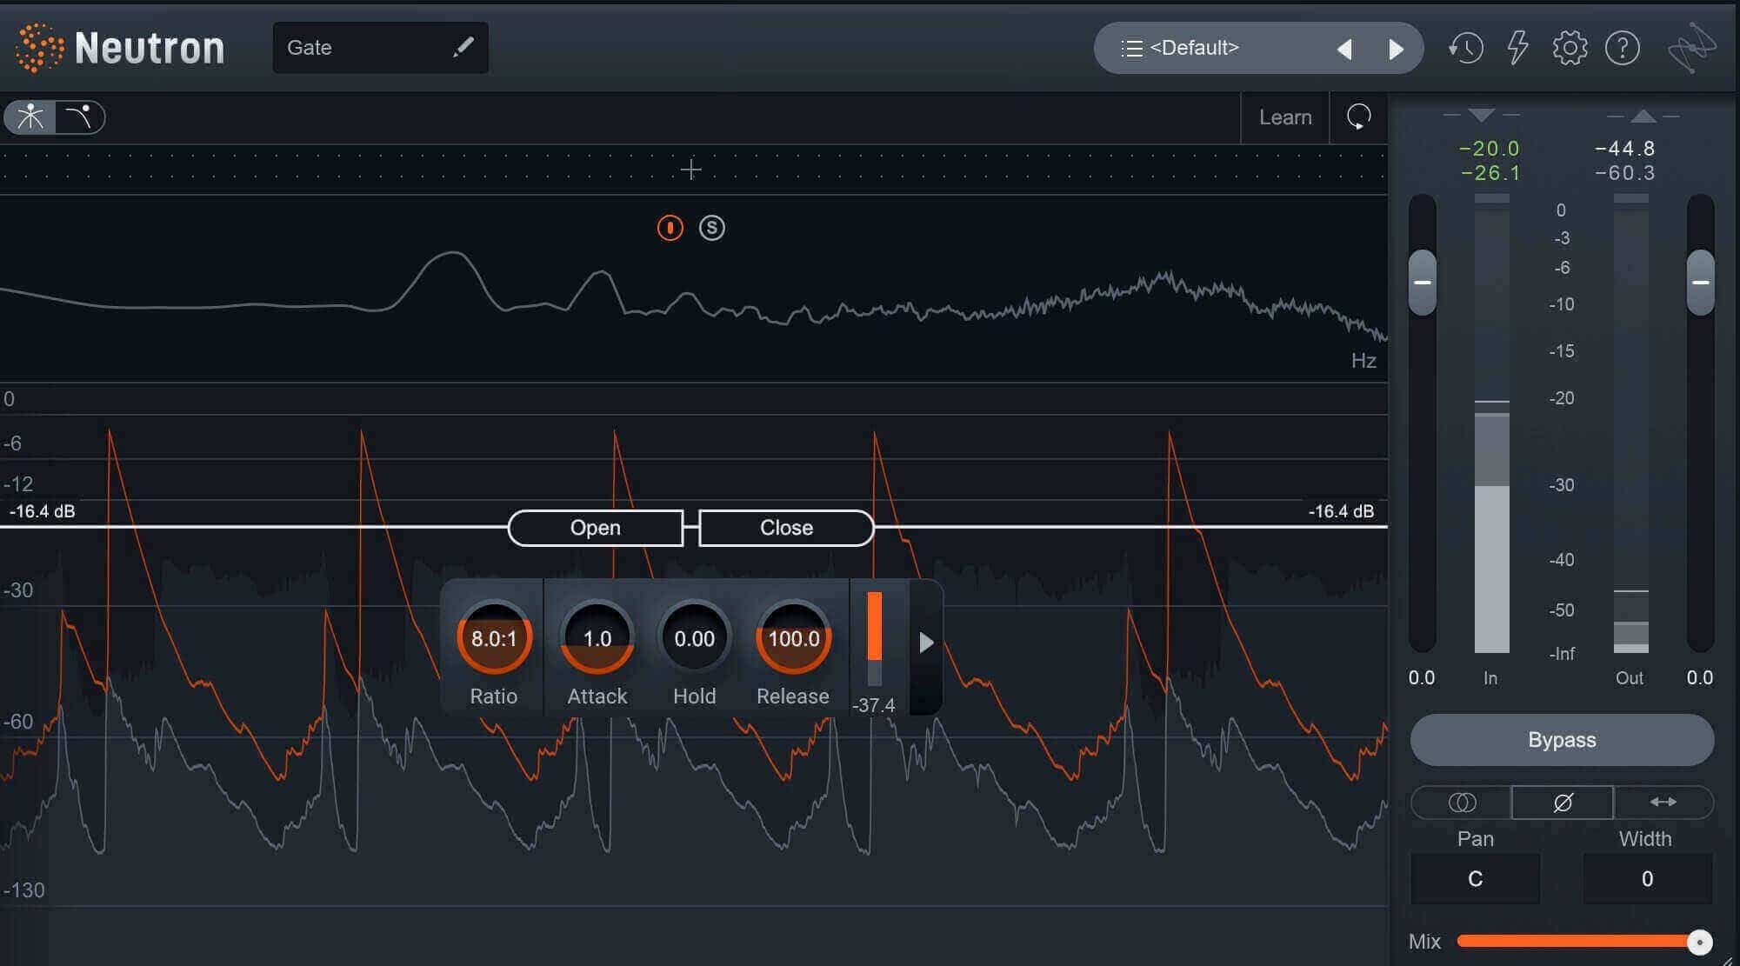
Task: Expand the gate controls panel arrow
Action: tap(926, 643)
